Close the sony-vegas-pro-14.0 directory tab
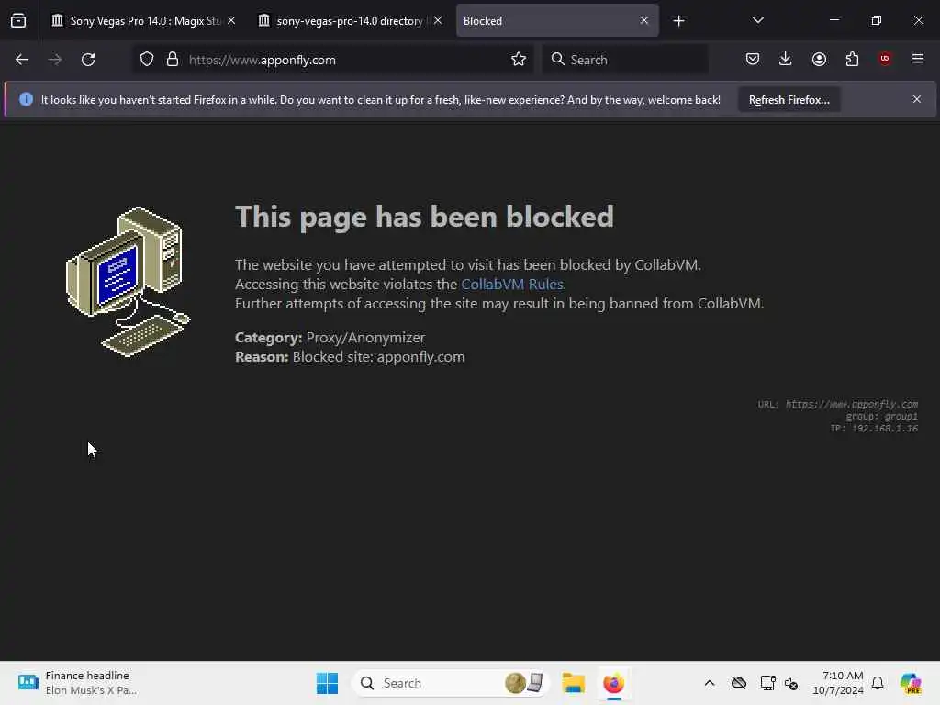The height and width of the screenshot is (705, 940). pyautogui.click(x=438, y=20)
